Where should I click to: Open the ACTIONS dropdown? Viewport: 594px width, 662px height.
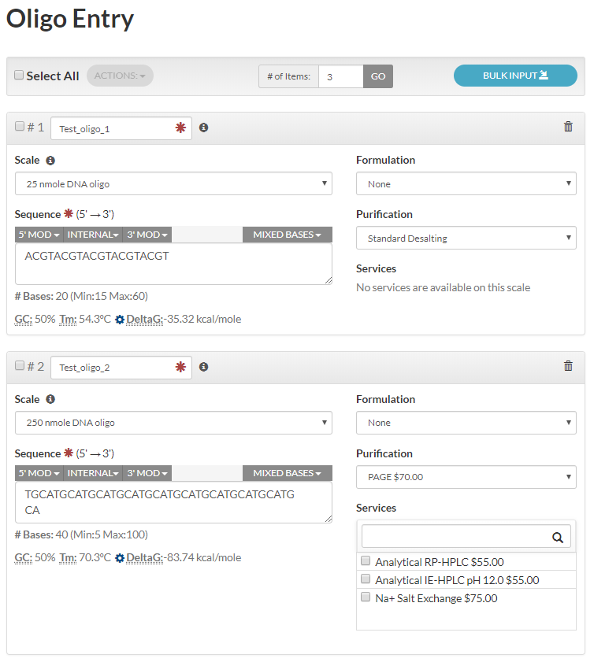point(120,76)
